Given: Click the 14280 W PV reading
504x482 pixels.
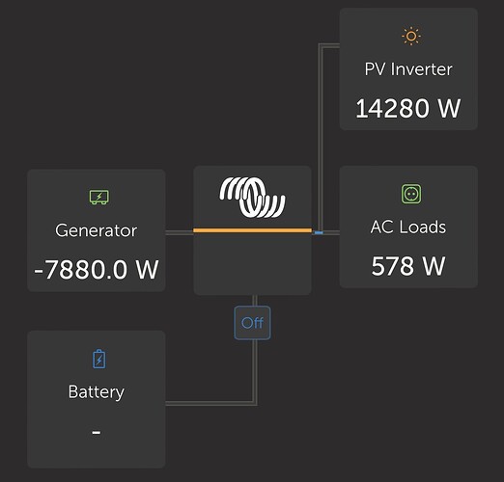Looking at the screenshot, I should [x=408, y=109].
